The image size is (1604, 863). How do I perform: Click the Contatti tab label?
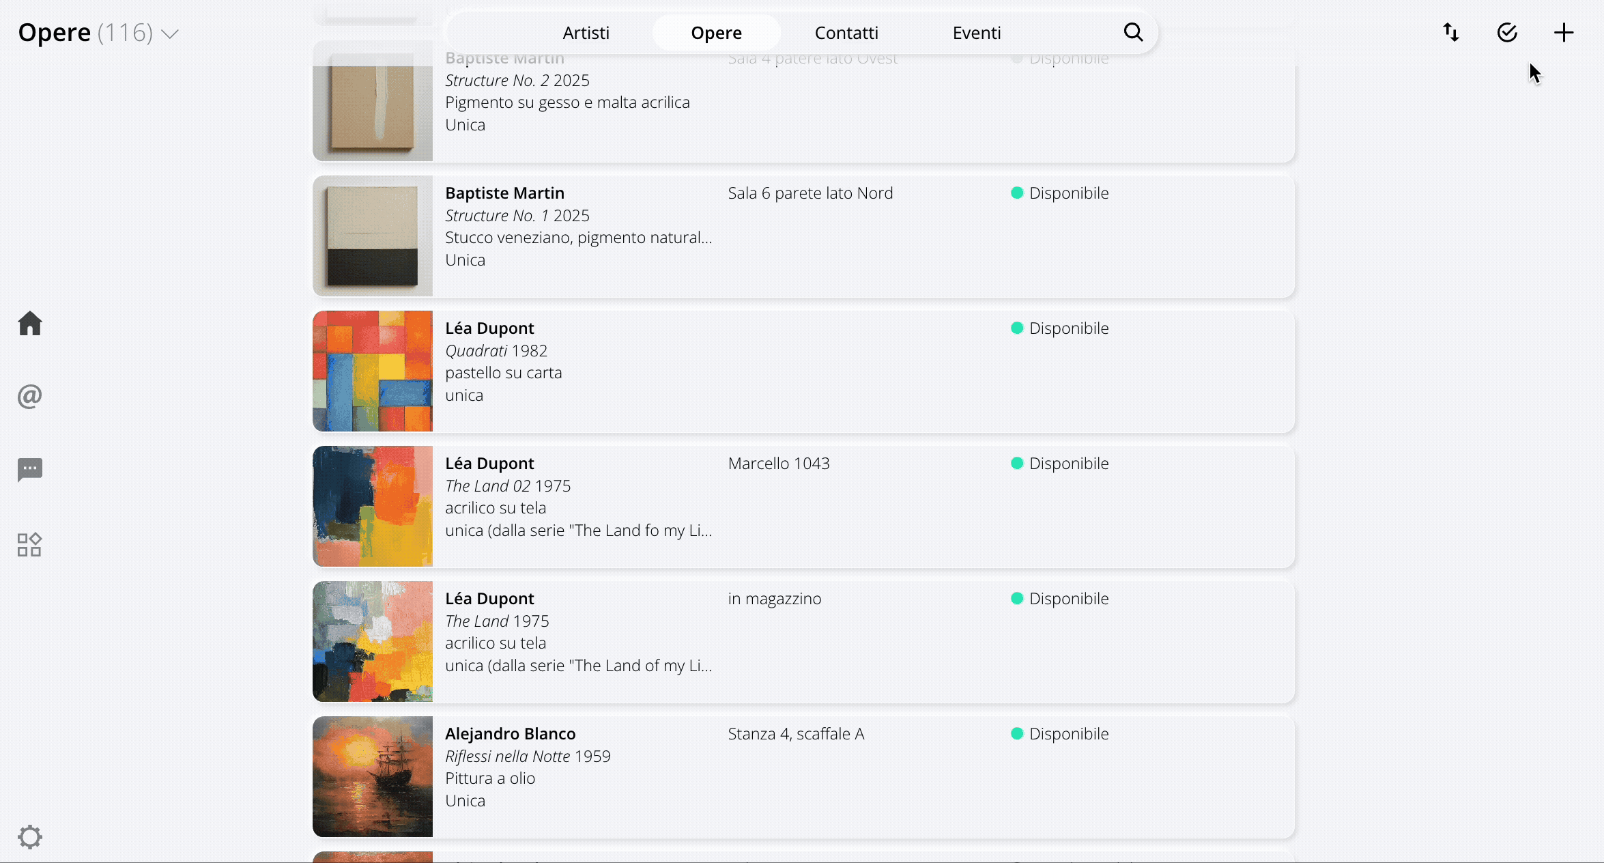(x=846, y=32)
